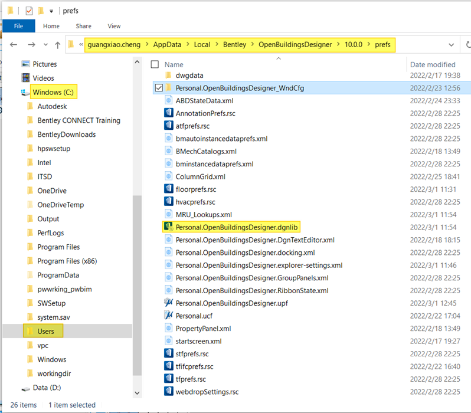Click the AnnotationPrefs.rsc file icon
471x413 pixels.
[169, 113]
